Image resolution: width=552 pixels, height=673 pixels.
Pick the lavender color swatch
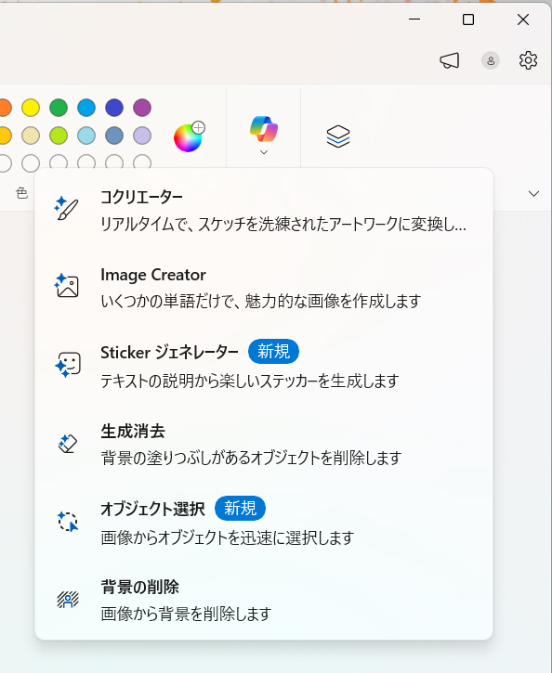[x=142, y=136]
